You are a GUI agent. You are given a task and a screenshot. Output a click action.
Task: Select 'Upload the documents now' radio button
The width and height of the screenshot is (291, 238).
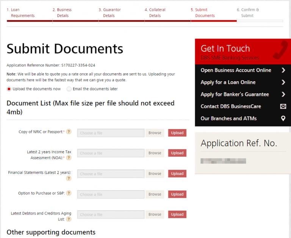click(9, 89)
